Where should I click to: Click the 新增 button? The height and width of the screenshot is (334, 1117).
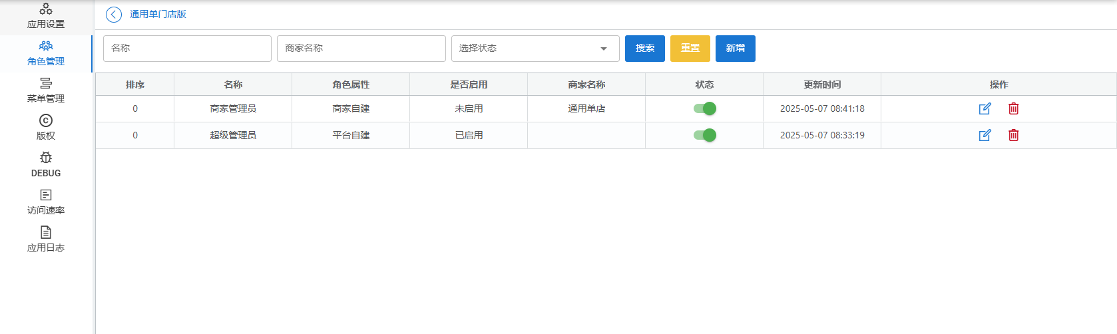click(x=735, y=49)
